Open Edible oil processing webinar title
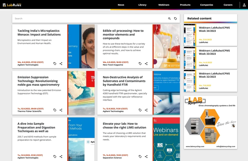 (x=123, y=34)
